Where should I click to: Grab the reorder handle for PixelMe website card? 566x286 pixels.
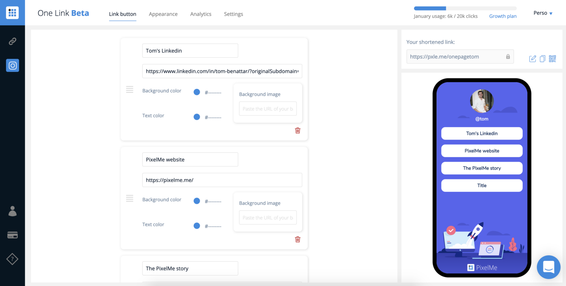click(x=130, y=198)
